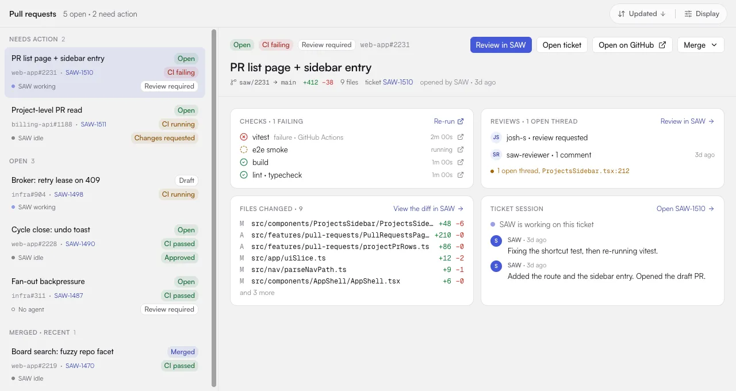Click SAW-1487 ticket link in list

(x=68, y=296)
